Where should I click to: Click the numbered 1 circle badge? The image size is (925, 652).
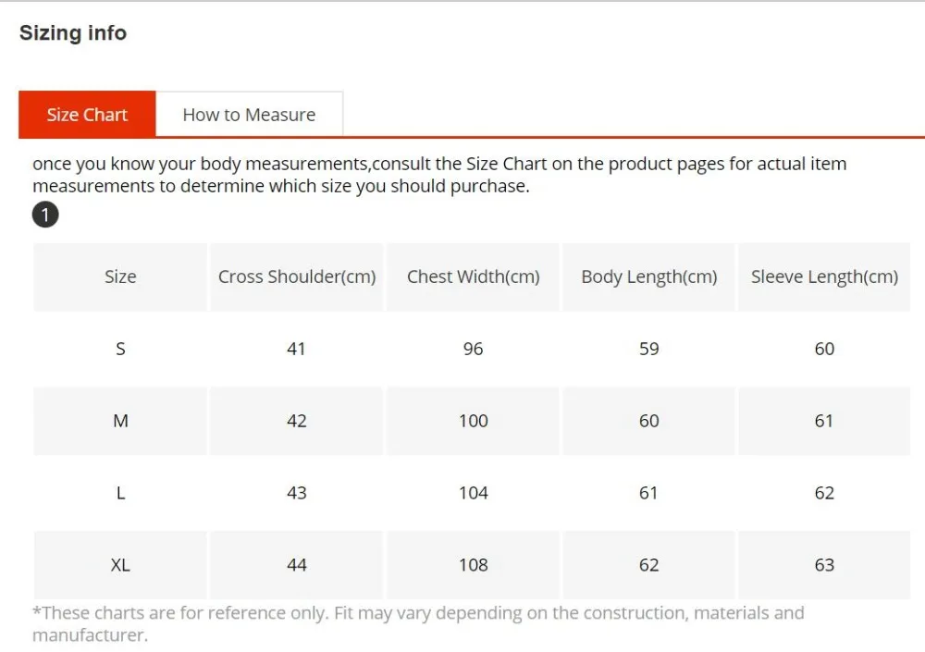pos(45,215)
